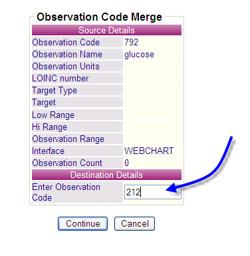Click the Hi Range label
This screenshot has width=250, height=256.
49,127
